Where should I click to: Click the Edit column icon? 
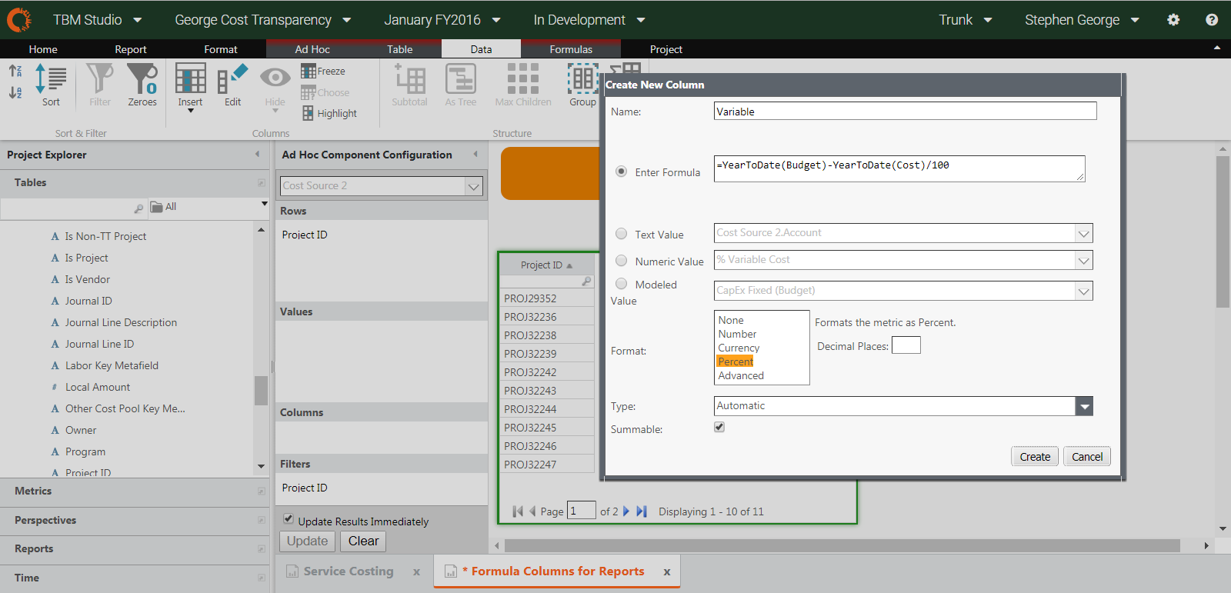tap(232, 83)
